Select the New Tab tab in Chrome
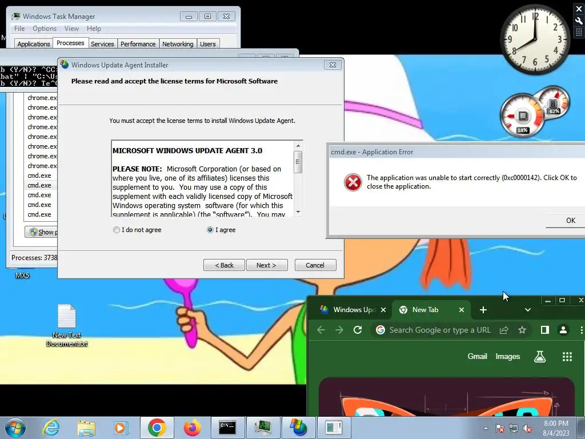Screen dimensions: 585x439 tap(425, 310)
